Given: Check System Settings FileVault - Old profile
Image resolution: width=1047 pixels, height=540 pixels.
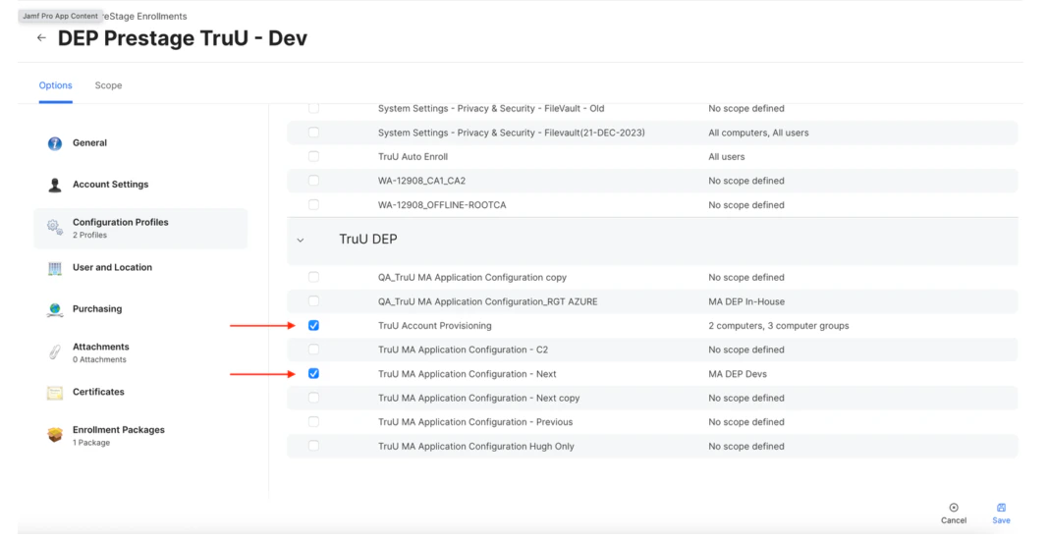Looking at the screenshot, I should coord(314,108).
